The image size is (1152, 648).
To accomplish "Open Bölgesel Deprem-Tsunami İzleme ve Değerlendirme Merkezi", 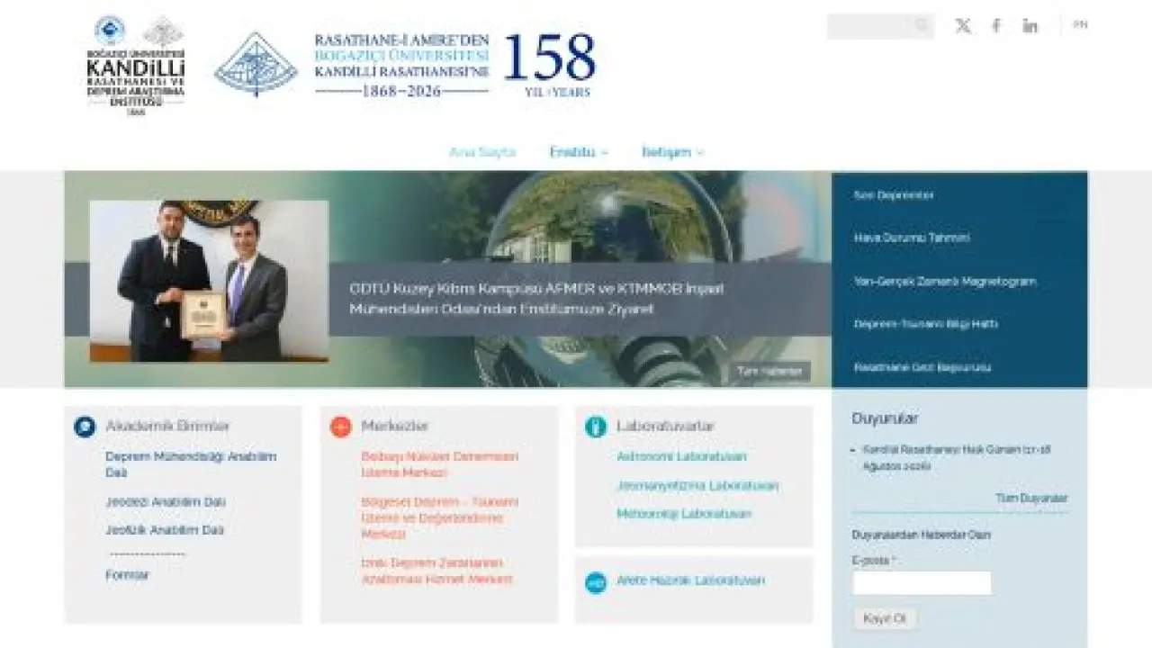I will [440, 517].
